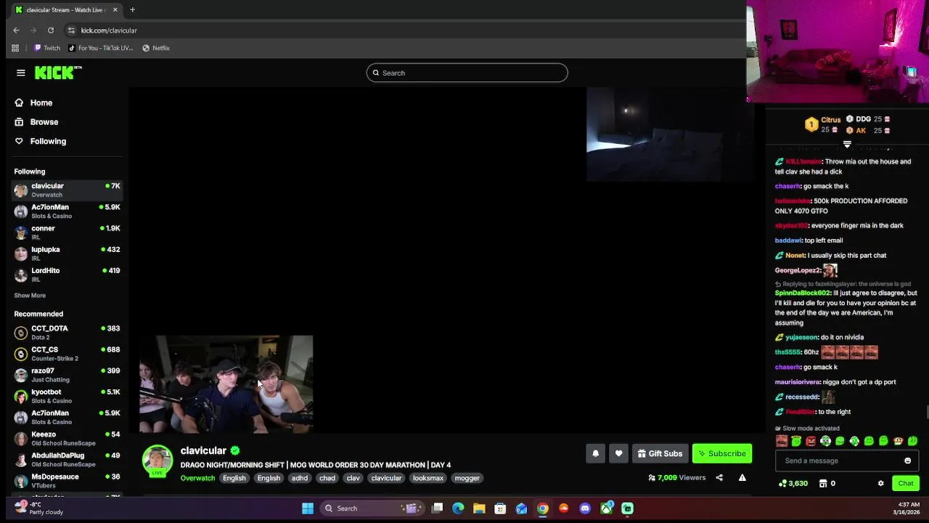Click the kick.com/clavicular address bar

pos(109,31)
